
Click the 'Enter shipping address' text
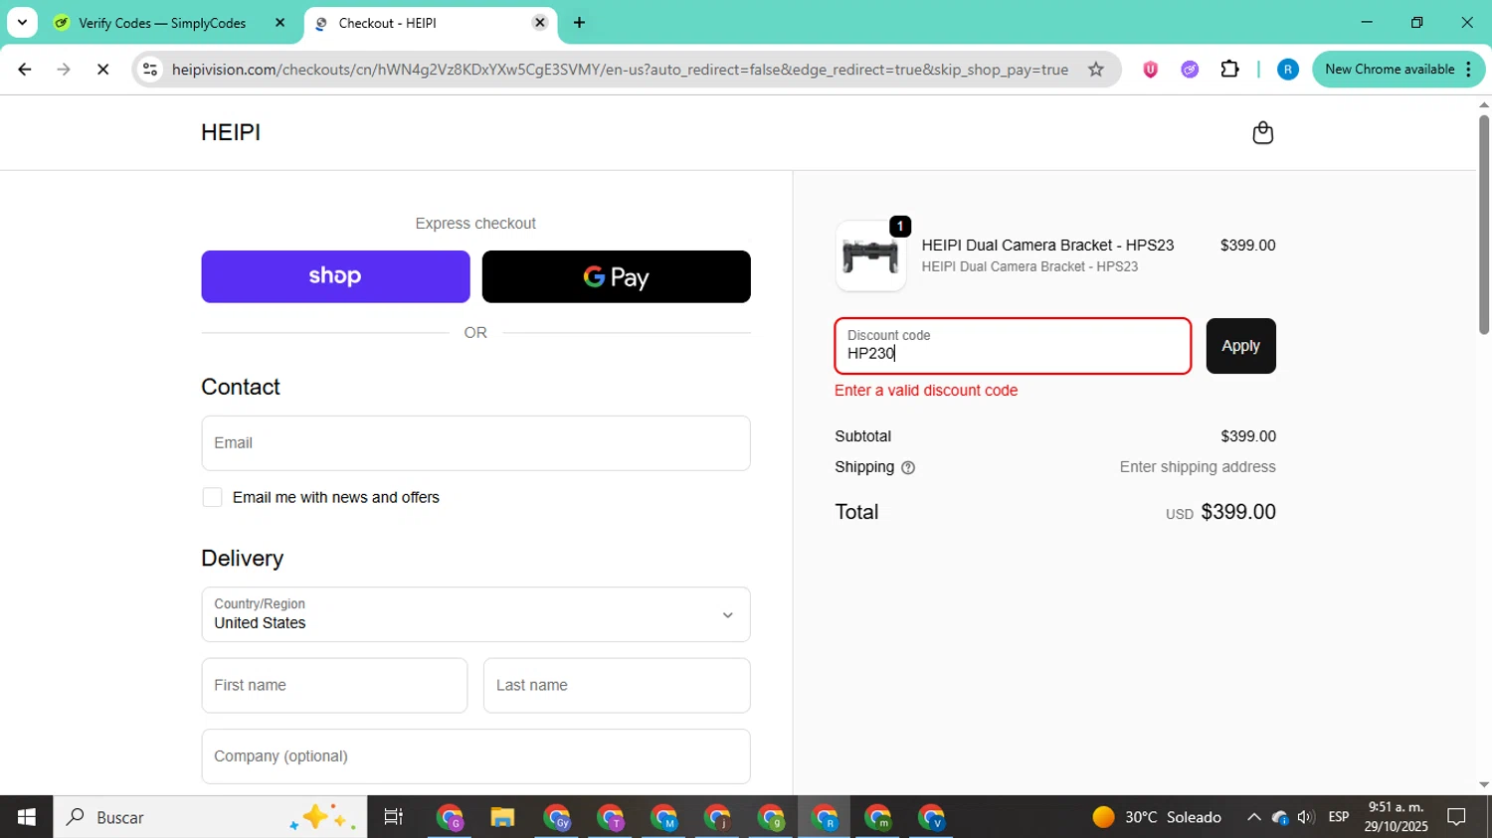coord(1198,467)
